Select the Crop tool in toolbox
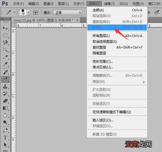162x152 pixels. click(5, 57)
